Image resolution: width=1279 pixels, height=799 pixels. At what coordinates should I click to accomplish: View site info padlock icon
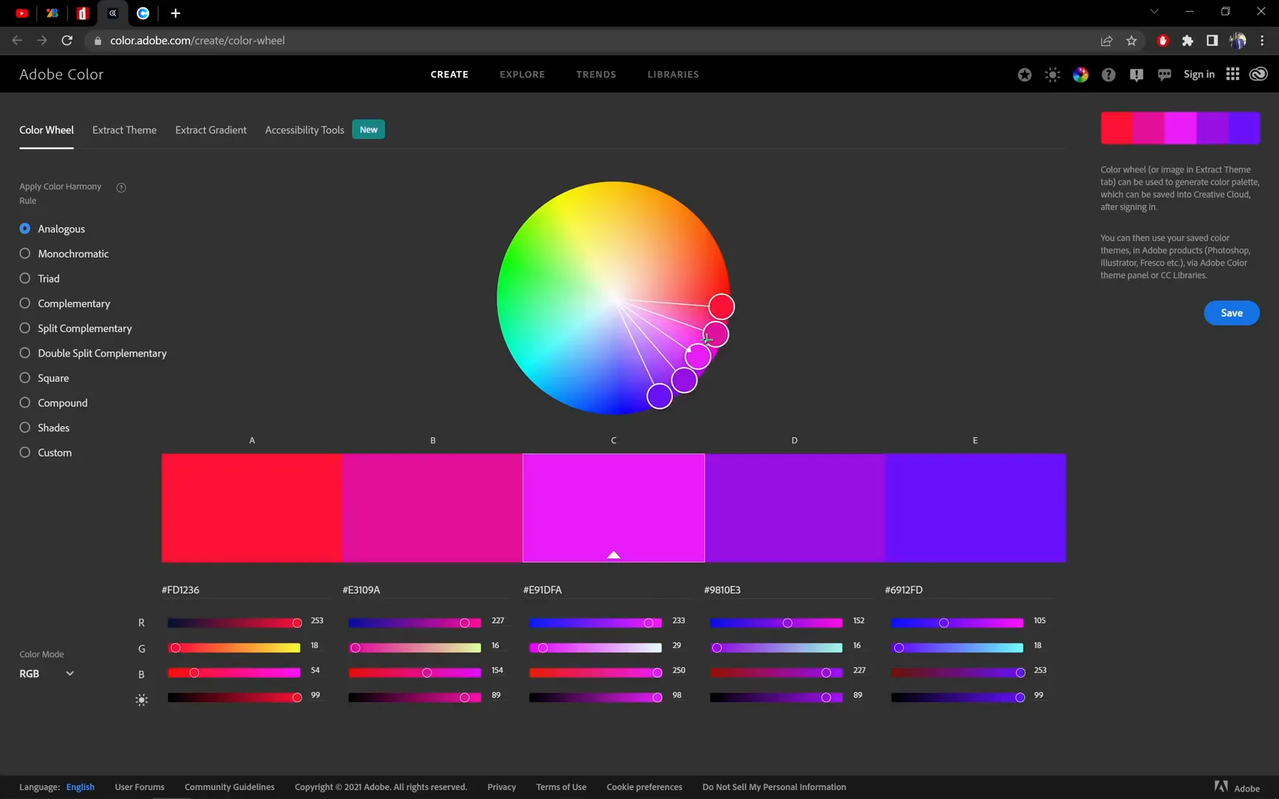tap(97, 41)
